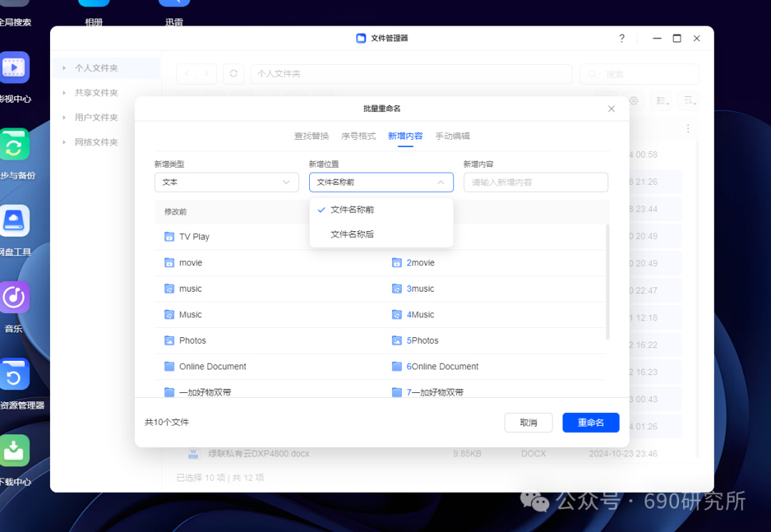Viewport: 771px width, 532px height.
Task: Click the back arrow in file manager
Action: coord(186,73)
